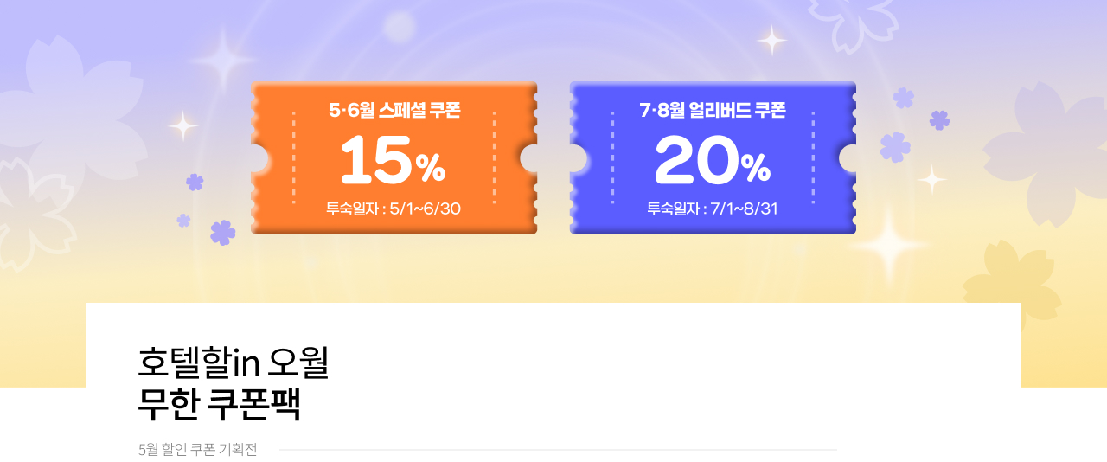Image resolution: width=1107 pixels, height=462 pixels.
Task: Click the 투숙일자 : 7/1~8/31 text
Action: click(x=713, y=209)
